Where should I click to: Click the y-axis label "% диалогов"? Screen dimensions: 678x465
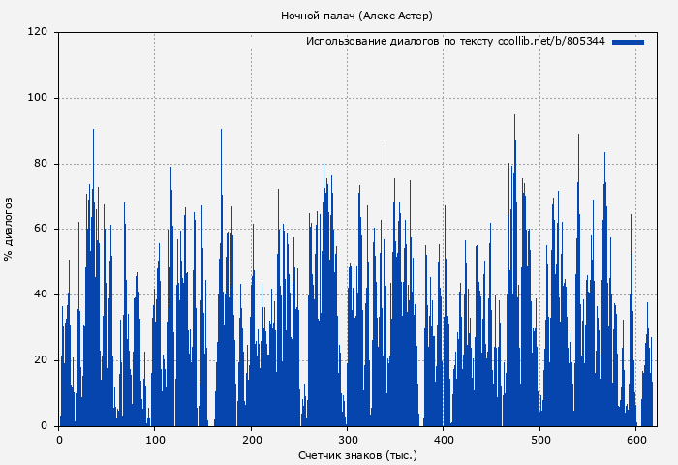[9, 229]
